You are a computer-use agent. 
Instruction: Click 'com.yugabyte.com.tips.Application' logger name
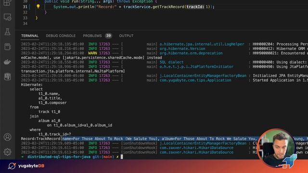click(x=195, y=80)
